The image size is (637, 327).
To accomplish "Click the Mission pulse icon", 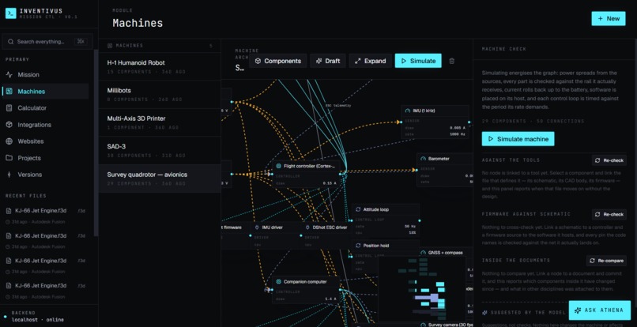I will pos(9,75).
